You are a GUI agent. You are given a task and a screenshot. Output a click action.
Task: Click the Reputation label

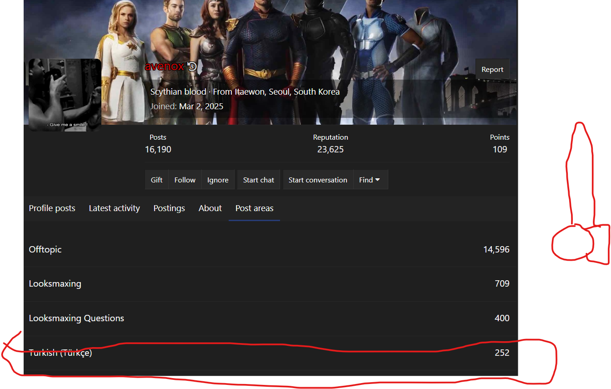click(x=331, y=137)
